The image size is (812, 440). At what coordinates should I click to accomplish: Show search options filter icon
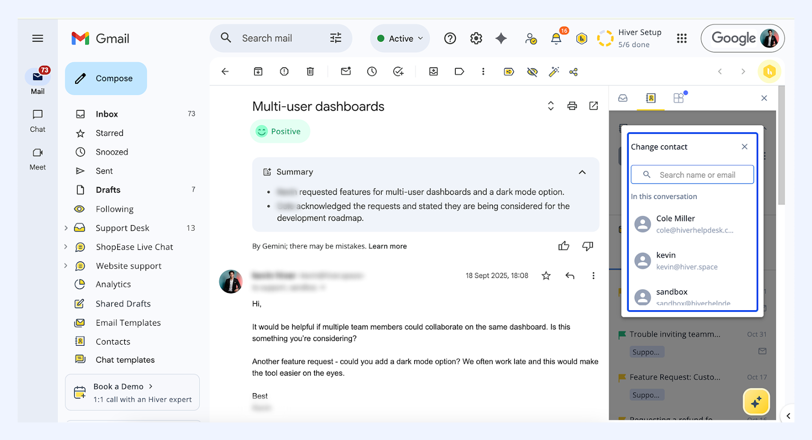click(x=335, y=38)
